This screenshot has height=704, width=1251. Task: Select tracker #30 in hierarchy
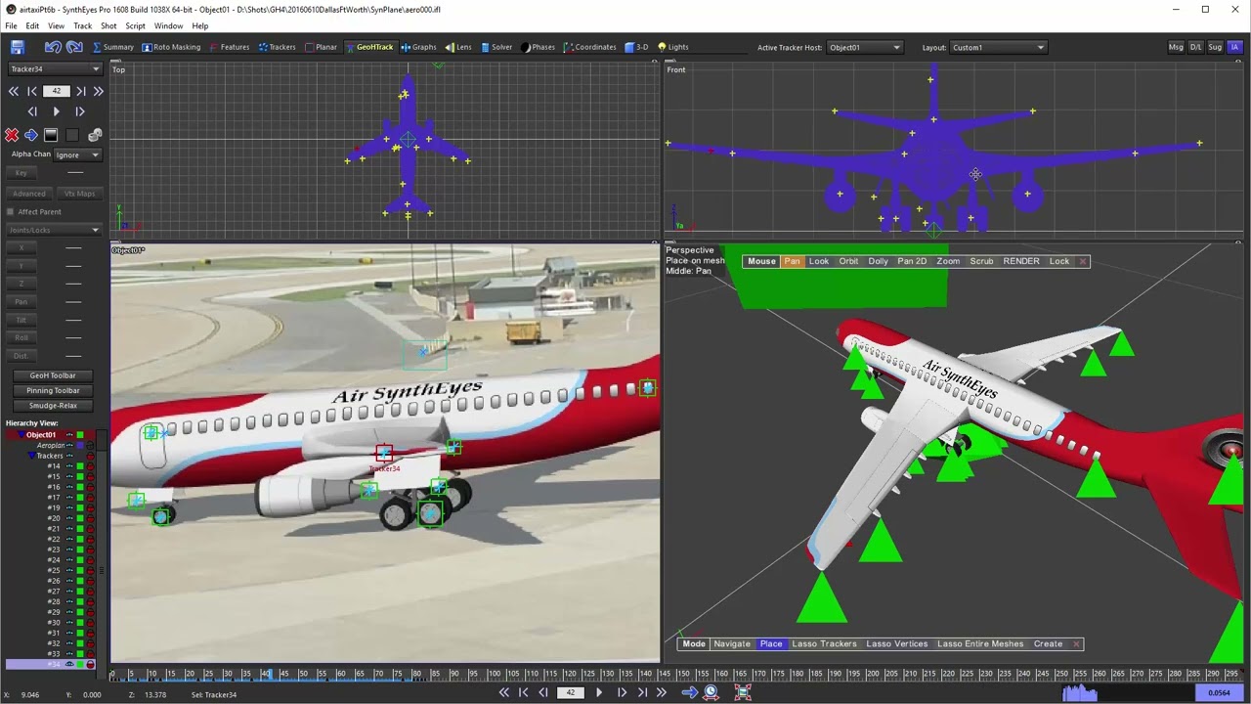(54, 623)
